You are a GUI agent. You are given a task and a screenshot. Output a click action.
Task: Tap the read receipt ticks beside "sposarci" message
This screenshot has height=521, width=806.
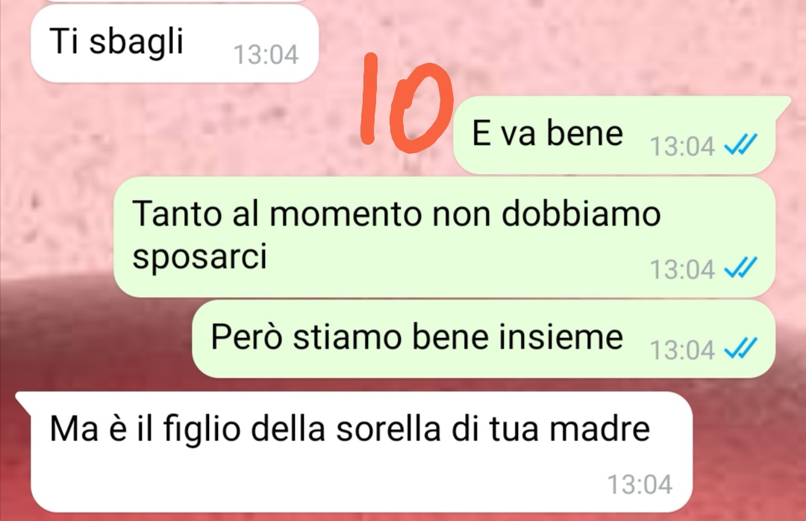click(x=741, y=267)
